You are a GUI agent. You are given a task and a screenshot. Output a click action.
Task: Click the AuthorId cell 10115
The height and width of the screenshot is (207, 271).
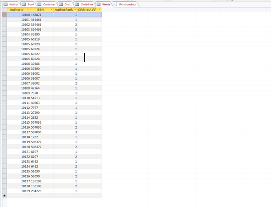click(x=19, y=122)
